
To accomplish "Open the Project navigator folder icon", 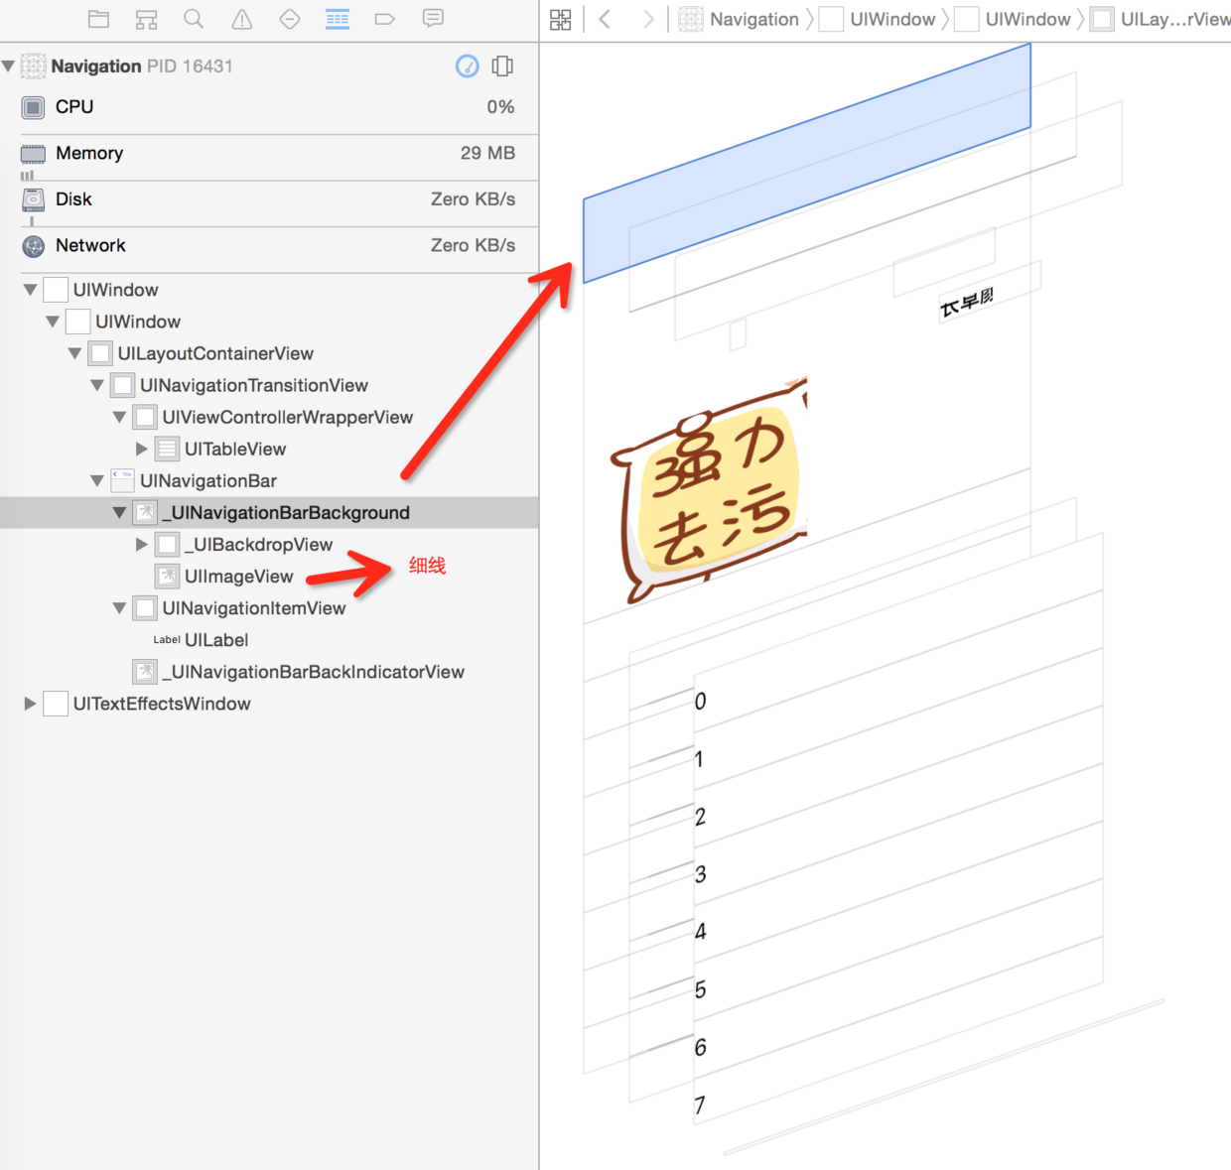I will click(x=98, y=19).
